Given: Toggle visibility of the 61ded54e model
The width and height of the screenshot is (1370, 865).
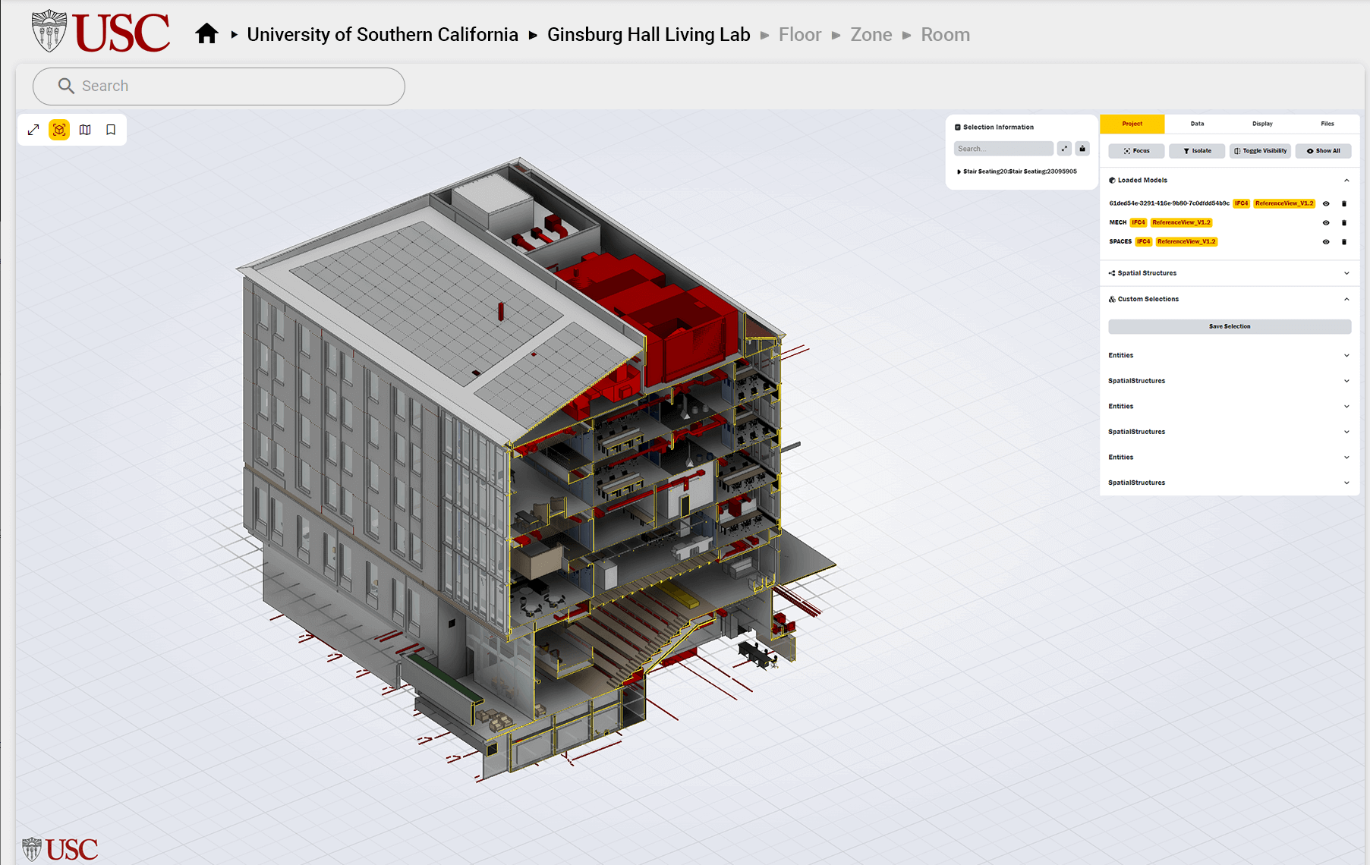Looking at the screenshot, I should [x=1326, y=203].
